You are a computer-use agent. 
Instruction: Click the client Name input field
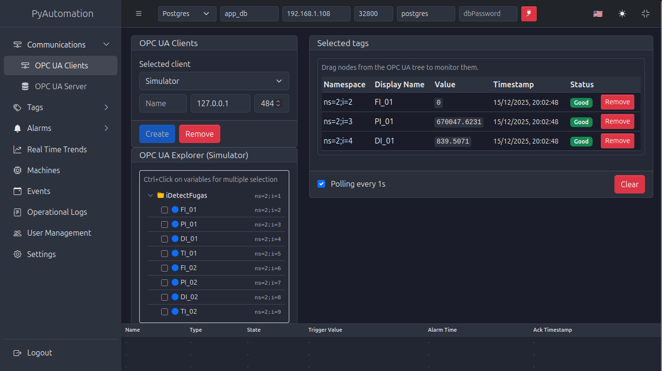(x=163, y=103)
